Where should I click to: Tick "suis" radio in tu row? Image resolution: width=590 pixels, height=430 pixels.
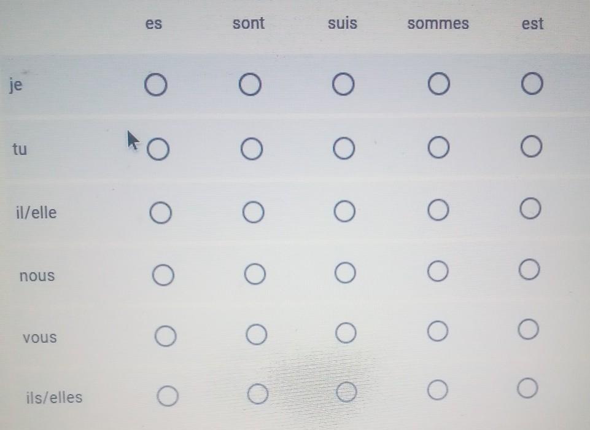344,148
